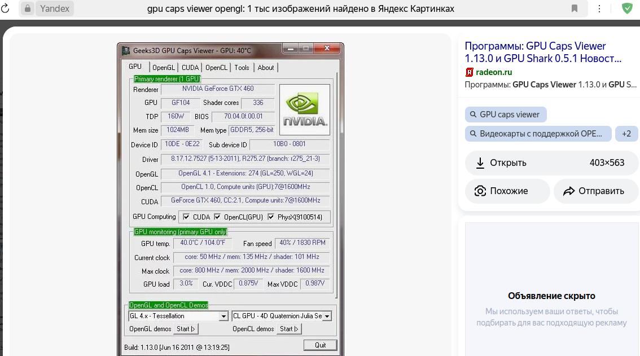Click the Yandex label in the address bar

[x=55, y=8]
